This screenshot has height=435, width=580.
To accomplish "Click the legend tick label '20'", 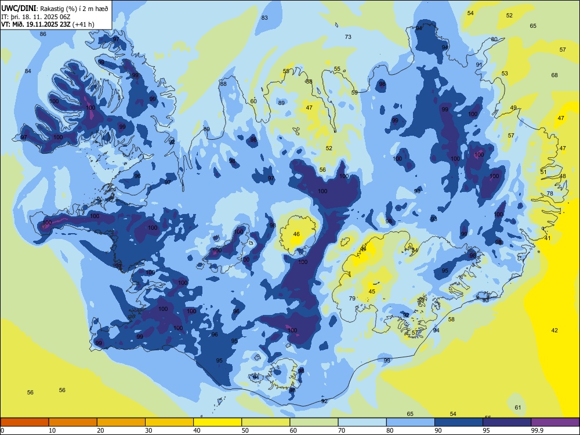I will [100, 430].
